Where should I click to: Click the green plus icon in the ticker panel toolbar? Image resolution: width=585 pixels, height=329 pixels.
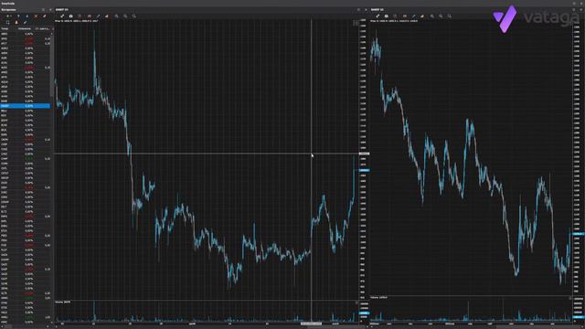(8, 16)
